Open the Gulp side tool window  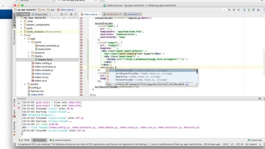click(x=14, y=103)
